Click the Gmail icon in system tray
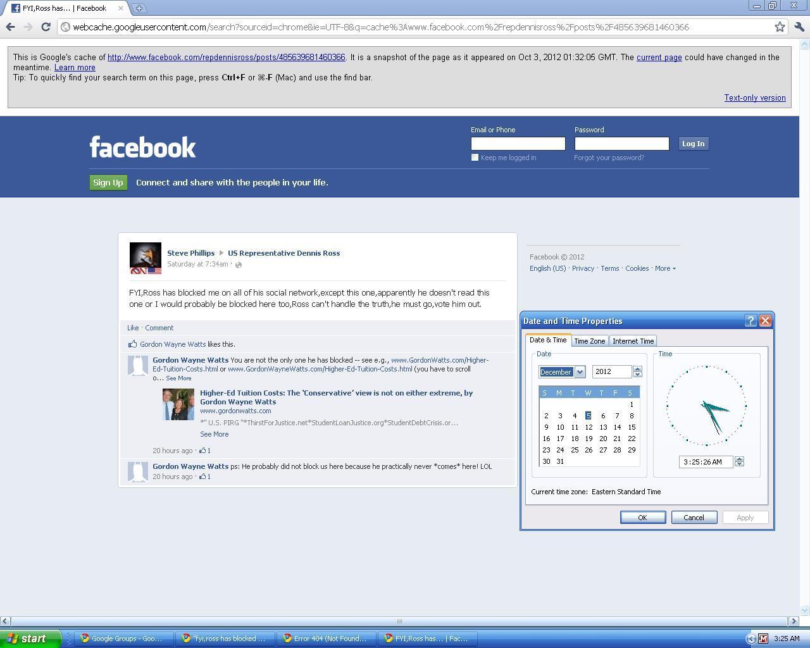The width and height of the screenshot is (810, 648). coord(763,639)
